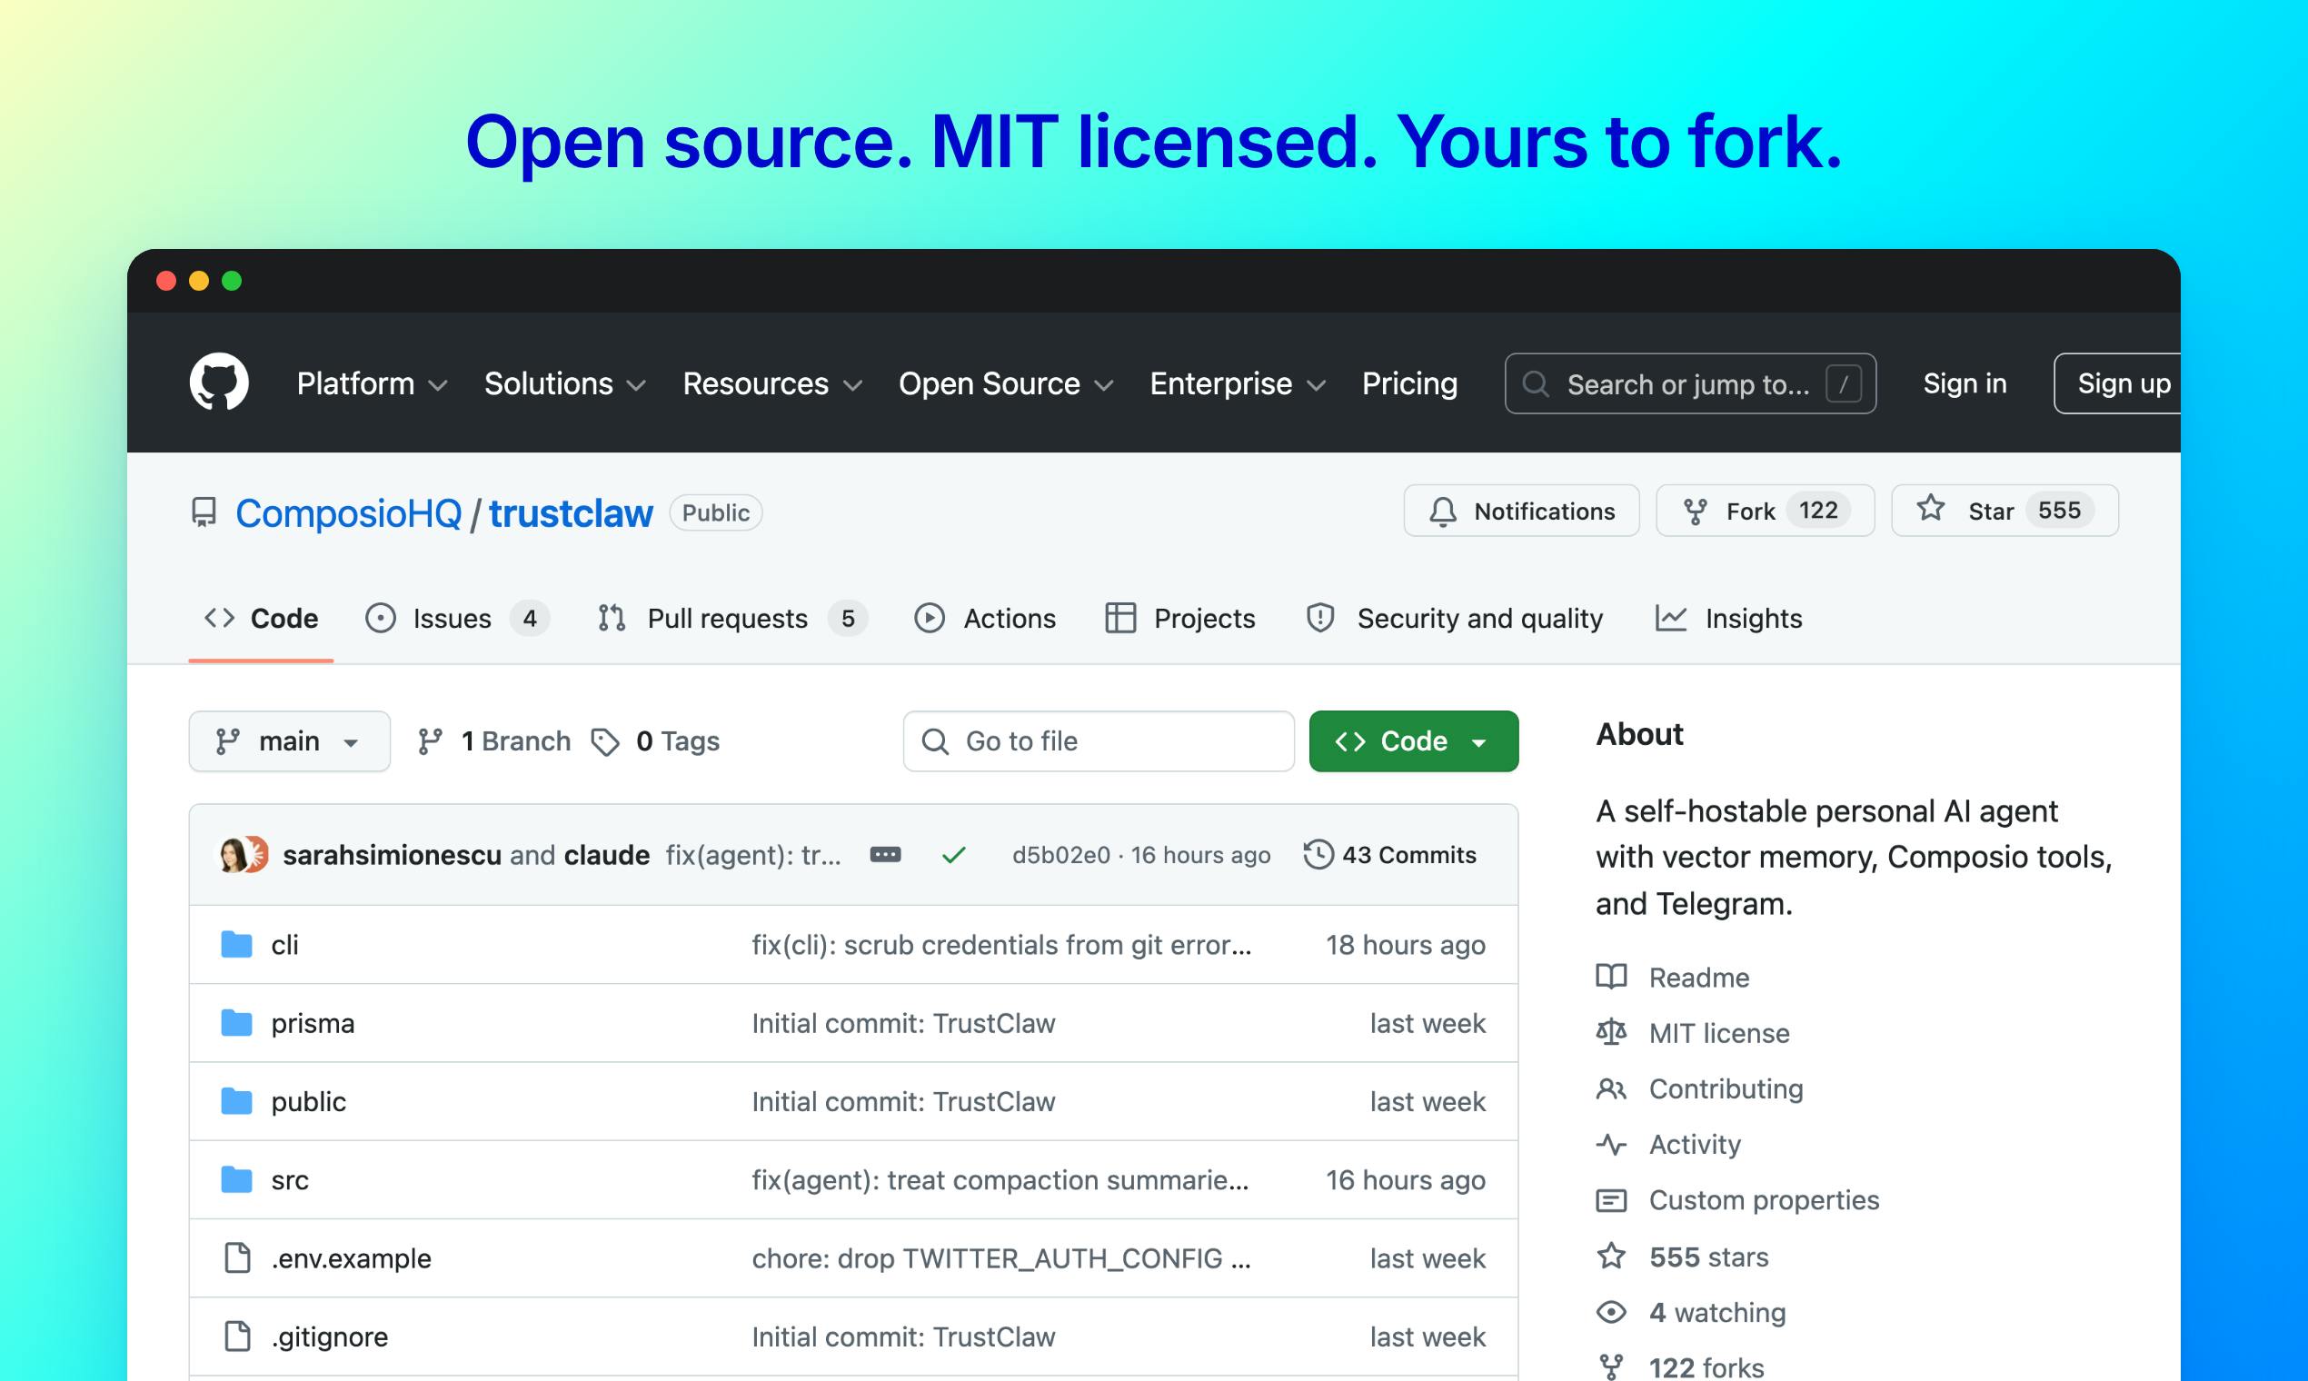View the Insights tab
This screenshot has width=2308, height=1381.
coord(1729,619)
